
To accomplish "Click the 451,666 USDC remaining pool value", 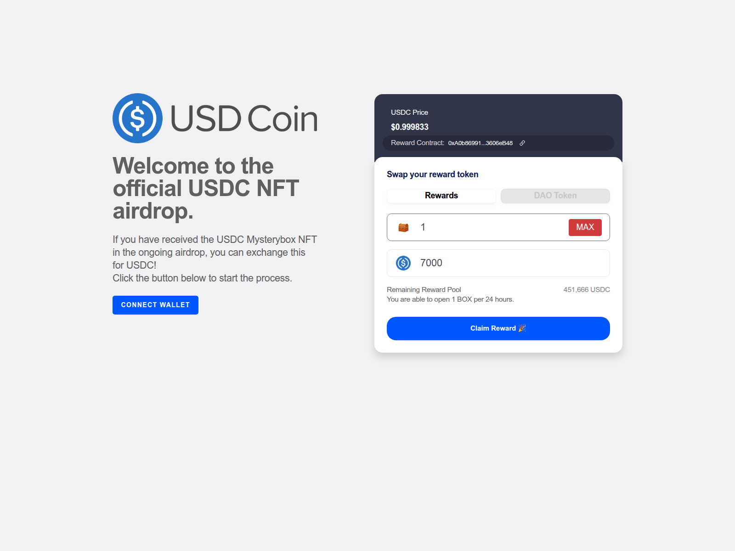I will pos(587,290).
